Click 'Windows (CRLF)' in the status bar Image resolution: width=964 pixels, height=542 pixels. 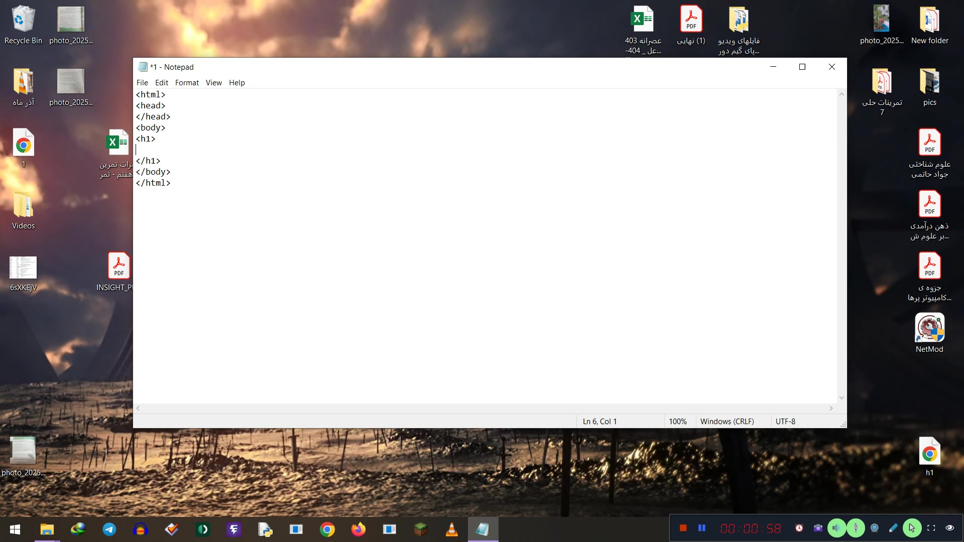pos(727,422)
